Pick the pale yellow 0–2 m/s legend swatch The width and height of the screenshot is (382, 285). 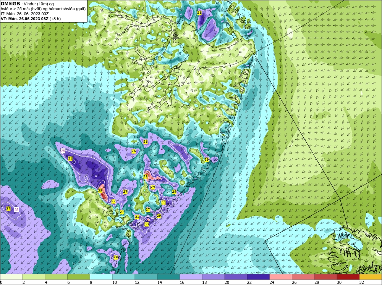pos(11,277)
